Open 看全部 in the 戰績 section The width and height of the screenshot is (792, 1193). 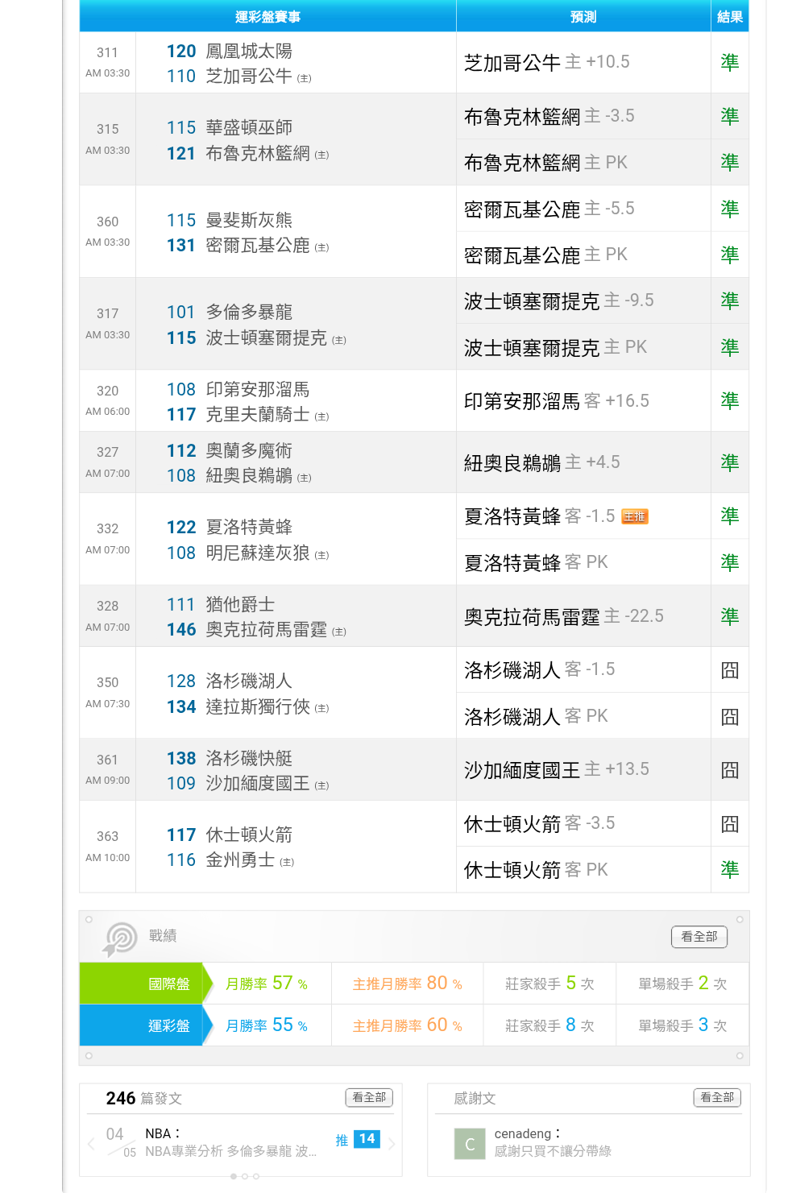(699, 936)
